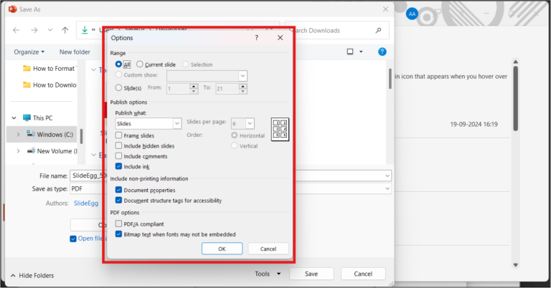Click the From slide number field
The height and width of the screenshot is (288, 551).
179,89
